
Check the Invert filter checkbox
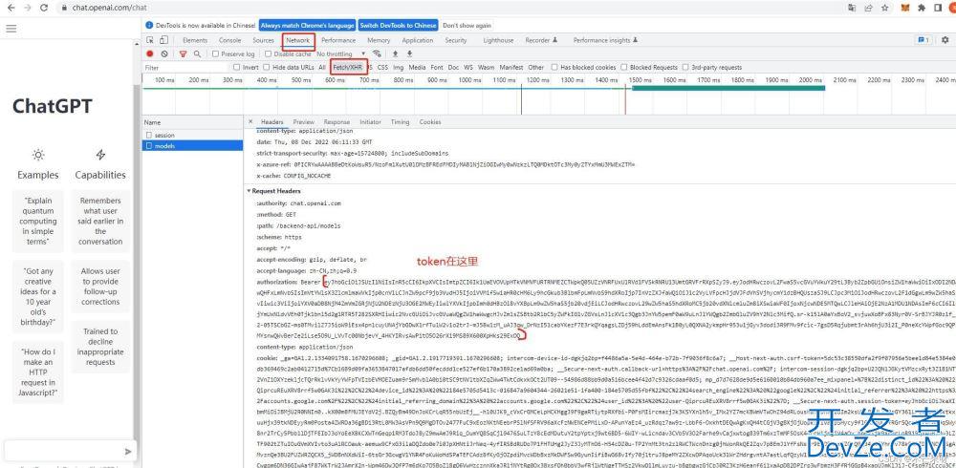point(237,67)
